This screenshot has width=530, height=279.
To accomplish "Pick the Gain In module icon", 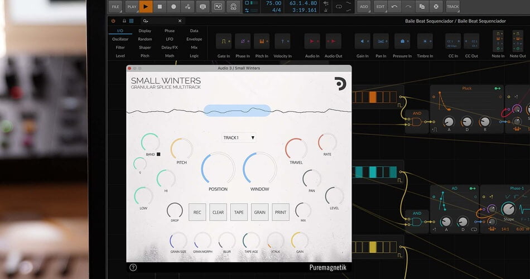I will click(362, 41).
